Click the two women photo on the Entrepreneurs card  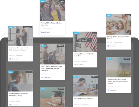click(x=20, y=36)
